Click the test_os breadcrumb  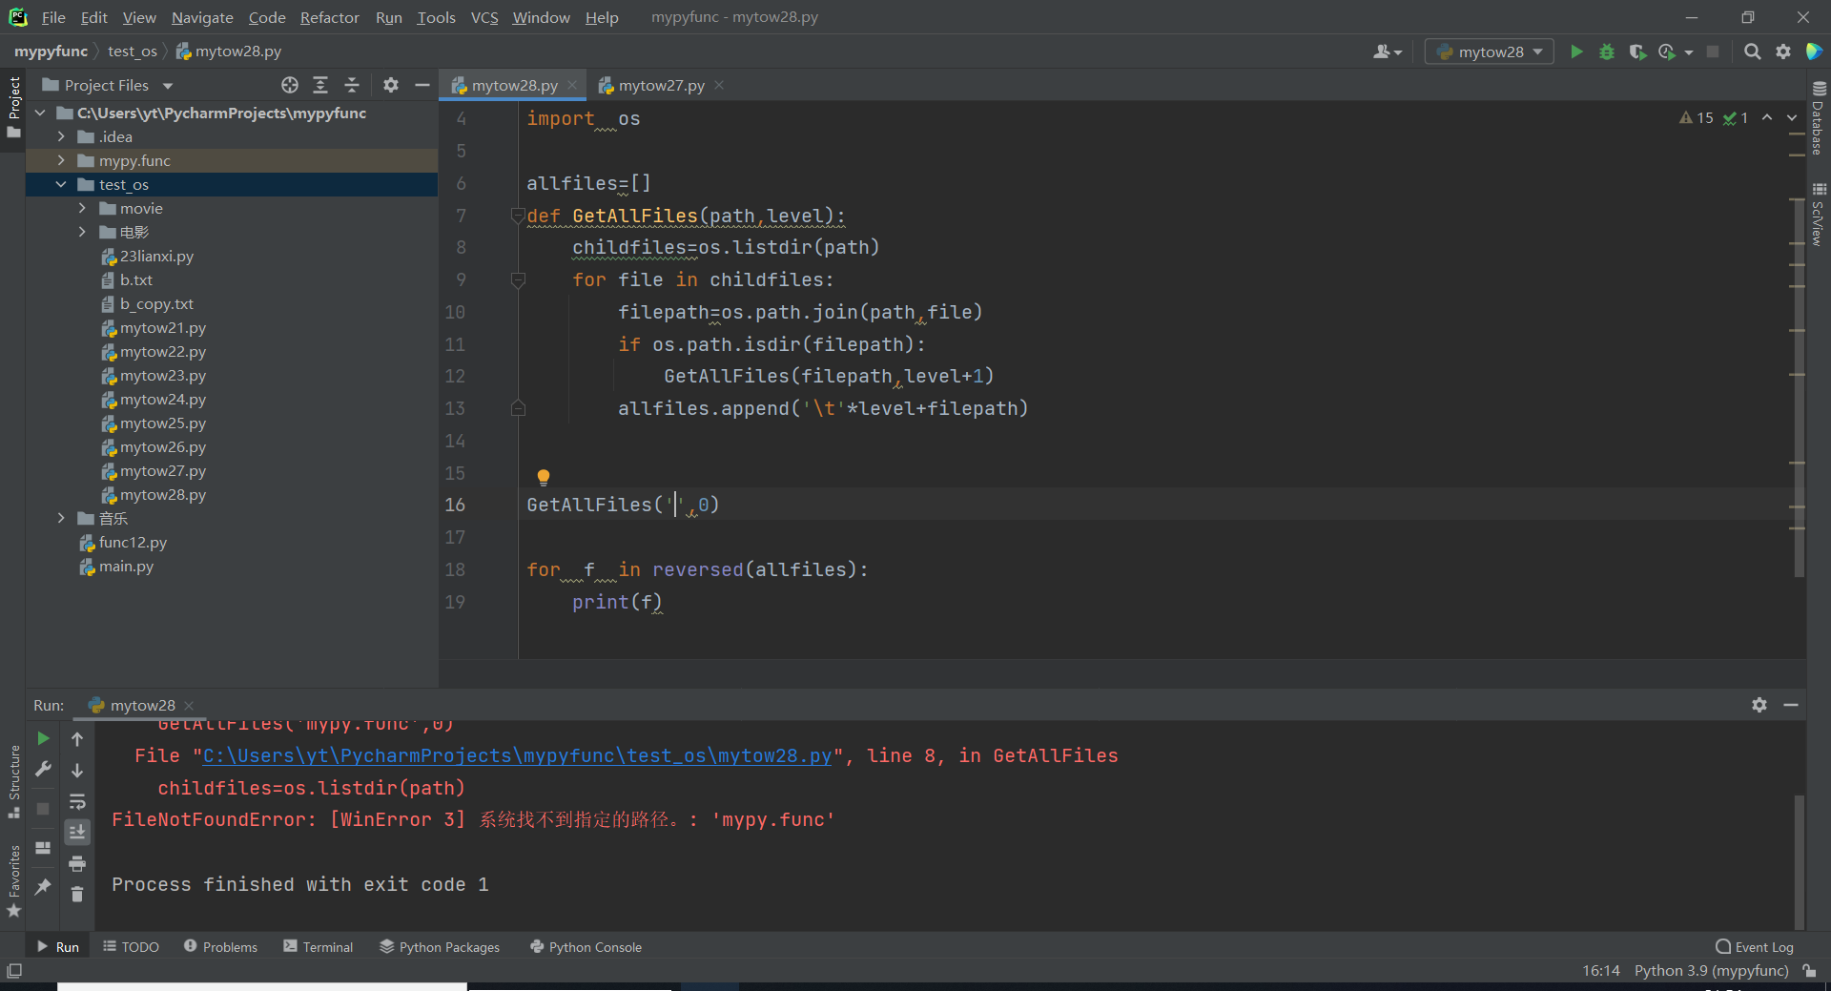(133, 52)
